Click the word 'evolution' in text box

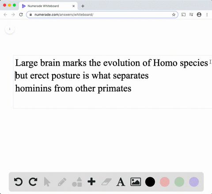pyautogui.click(x=121, y=63)
